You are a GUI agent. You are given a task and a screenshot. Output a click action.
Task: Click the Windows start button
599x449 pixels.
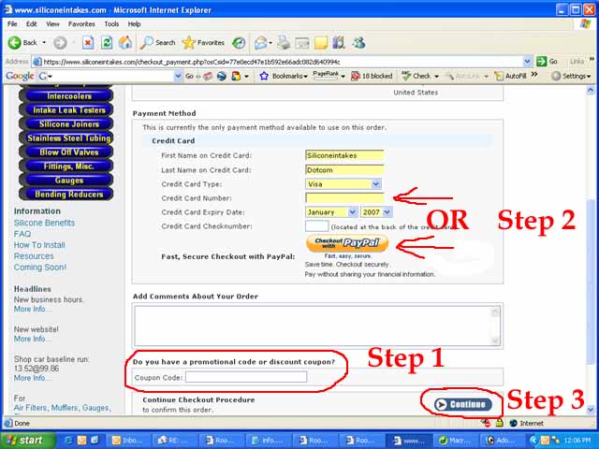pyautogui.click(x=27, y=441)
